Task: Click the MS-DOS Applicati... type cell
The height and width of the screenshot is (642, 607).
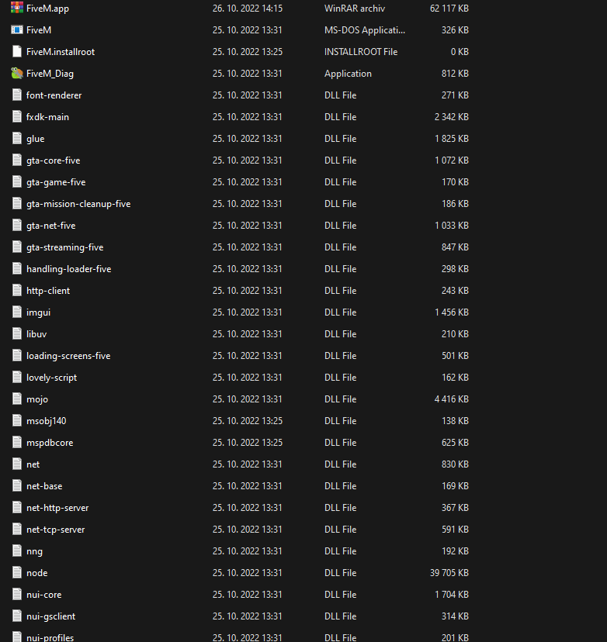Action: 364,30
